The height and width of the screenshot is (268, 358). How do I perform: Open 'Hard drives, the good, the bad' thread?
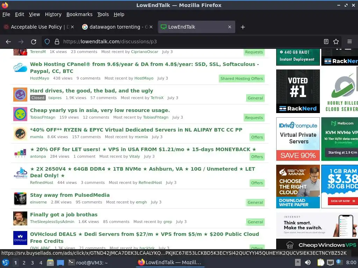coord(92,91)
